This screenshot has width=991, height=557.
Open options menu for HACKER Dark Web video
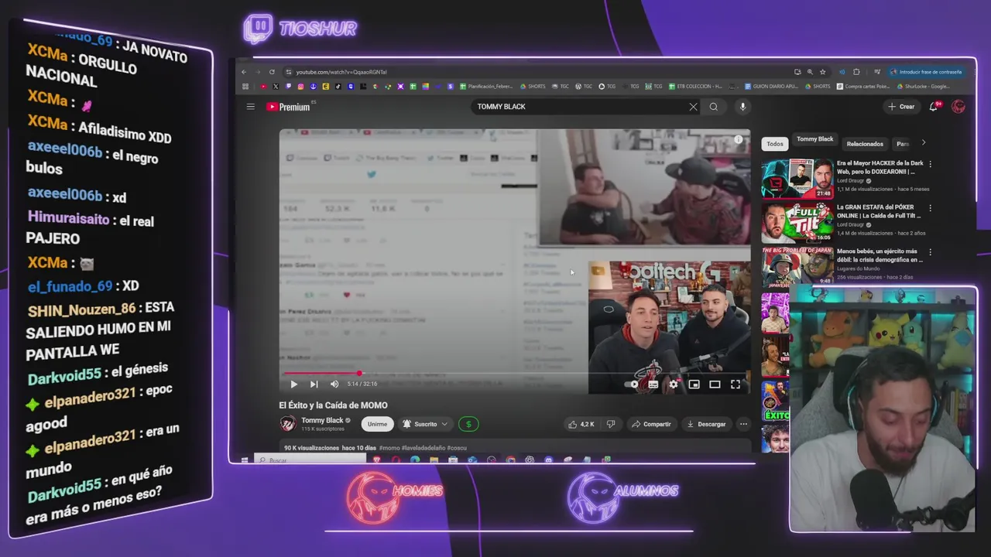(x=930, y=164)
